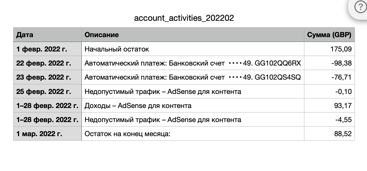Select the Описание column header
The width and height of the screenshot is (367, 171).
pyautogui.click(x=193, y=35)
